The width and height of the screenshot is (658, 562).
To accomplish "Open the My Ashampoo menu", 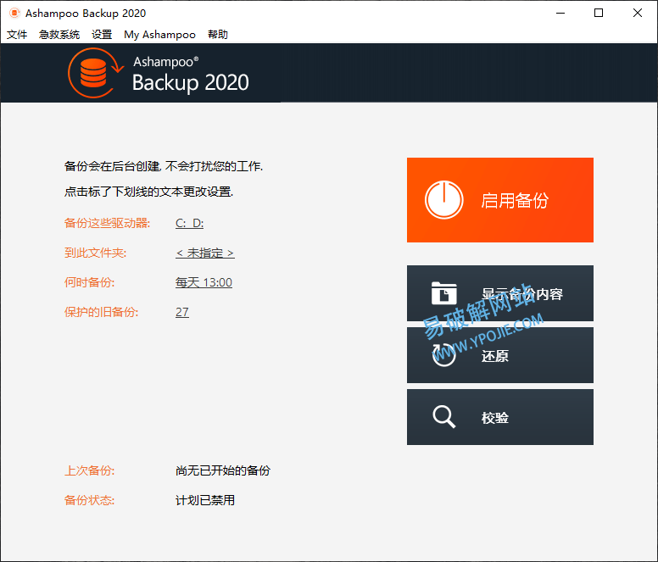I will [x=159, y=35].
